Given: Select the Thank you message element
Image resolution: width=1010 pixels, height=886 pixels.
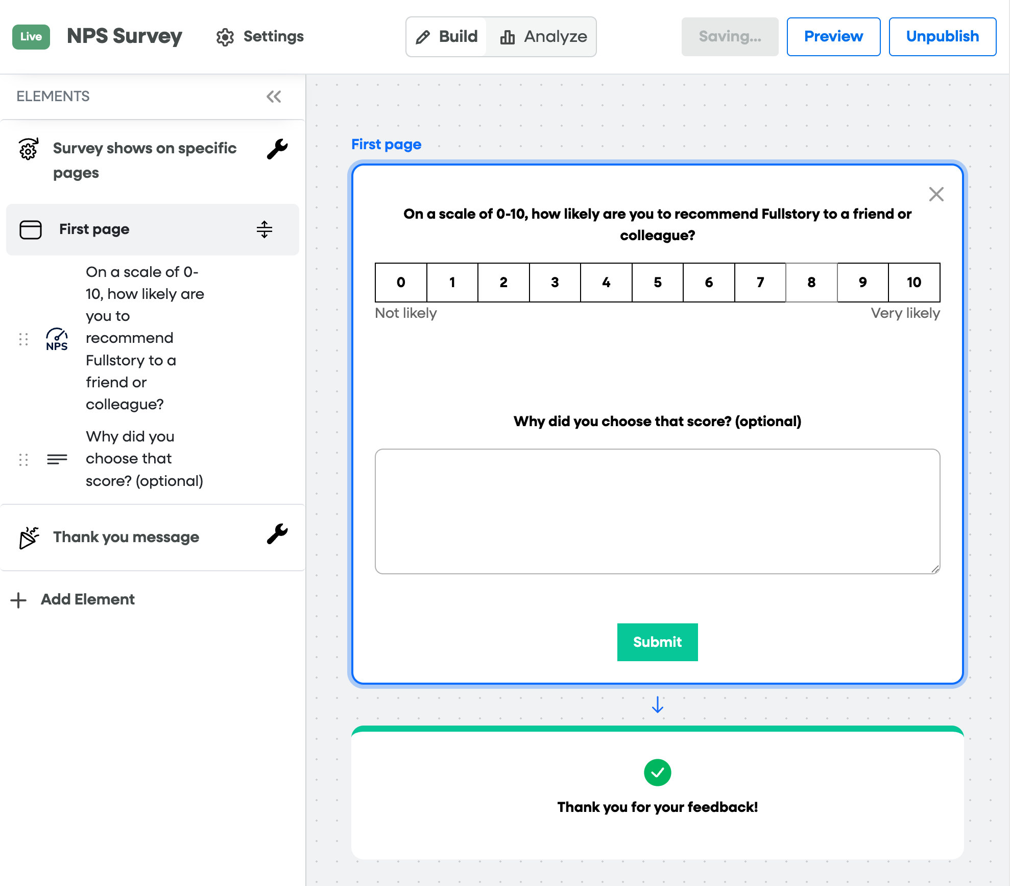Looking at the screenshot, I should point(126,537).
